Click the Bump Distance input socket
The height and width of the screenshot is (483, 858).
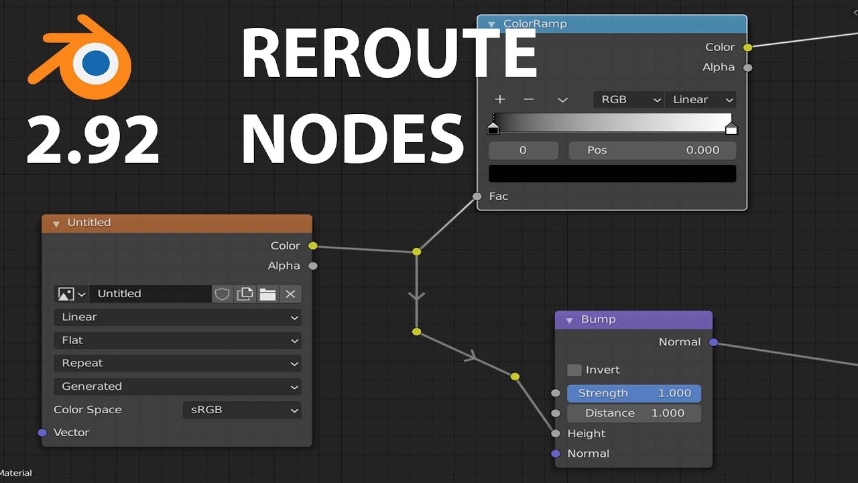pos(556,413)
